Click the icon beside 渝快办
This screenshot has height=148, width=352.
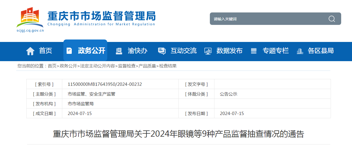(x=119, y=51)
